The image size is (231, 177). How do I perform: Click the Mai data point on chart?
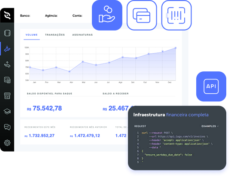83,61
